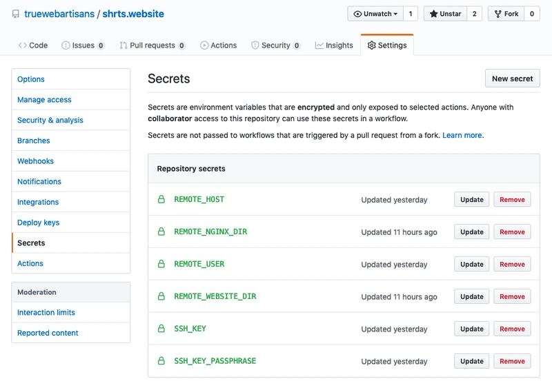Open the Unwatch dropdown menu

point(375,14)
